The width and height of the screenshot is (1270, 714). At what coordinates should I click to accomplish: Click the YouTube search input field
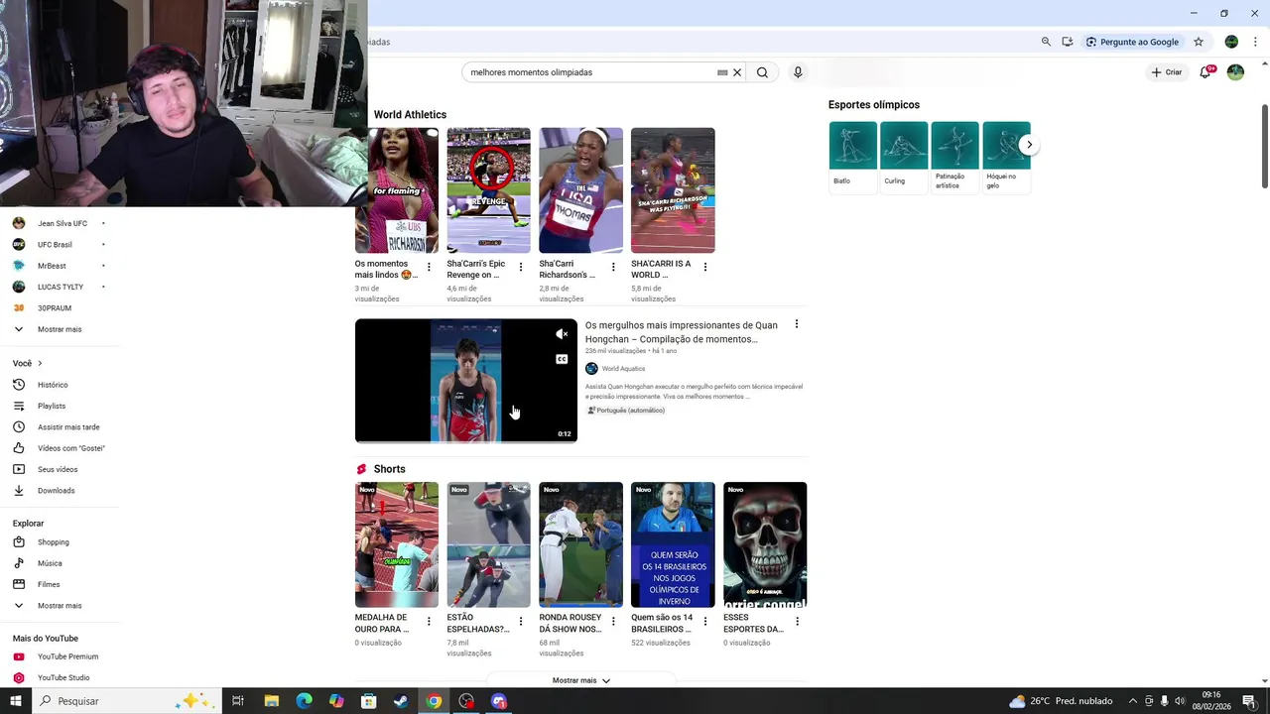[590, 72]
